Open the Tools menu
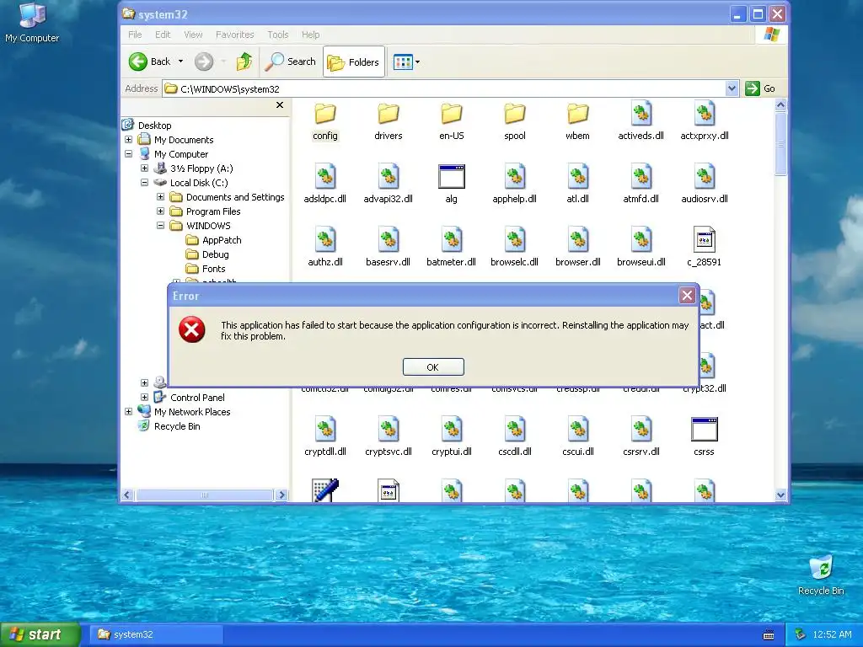The height and width of the screenshot is (647, 863). (x=278, y=35)
